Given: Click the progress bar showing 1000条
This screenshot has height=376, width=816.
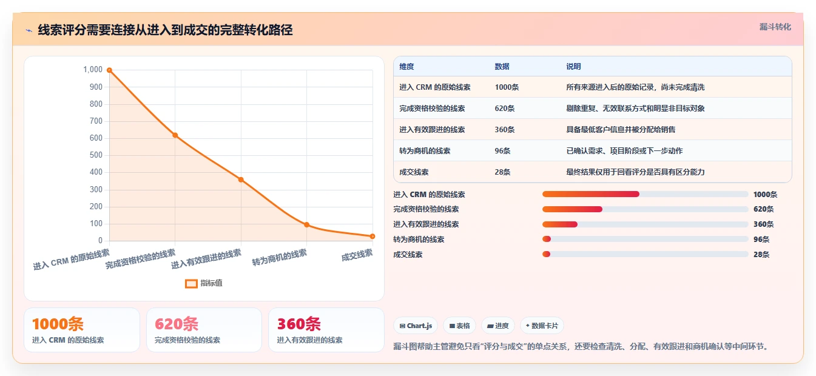Looking at the screenshot, I should [x=645, y=194].
